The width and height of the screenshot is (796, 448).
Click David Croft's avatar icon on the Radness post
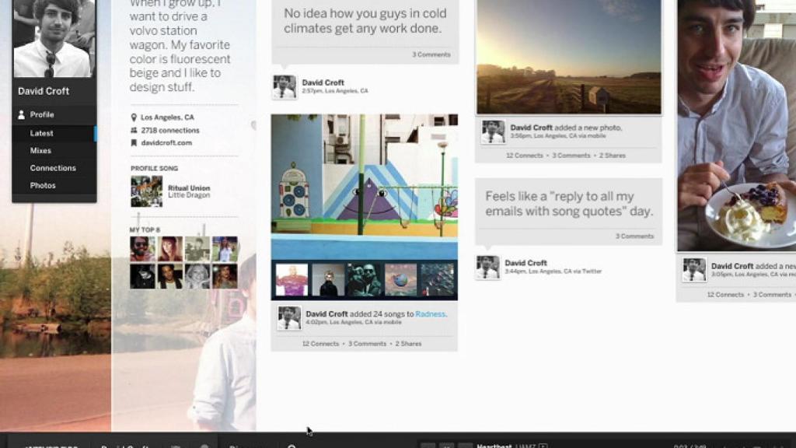pyautogui.click(x=288, y=319)
